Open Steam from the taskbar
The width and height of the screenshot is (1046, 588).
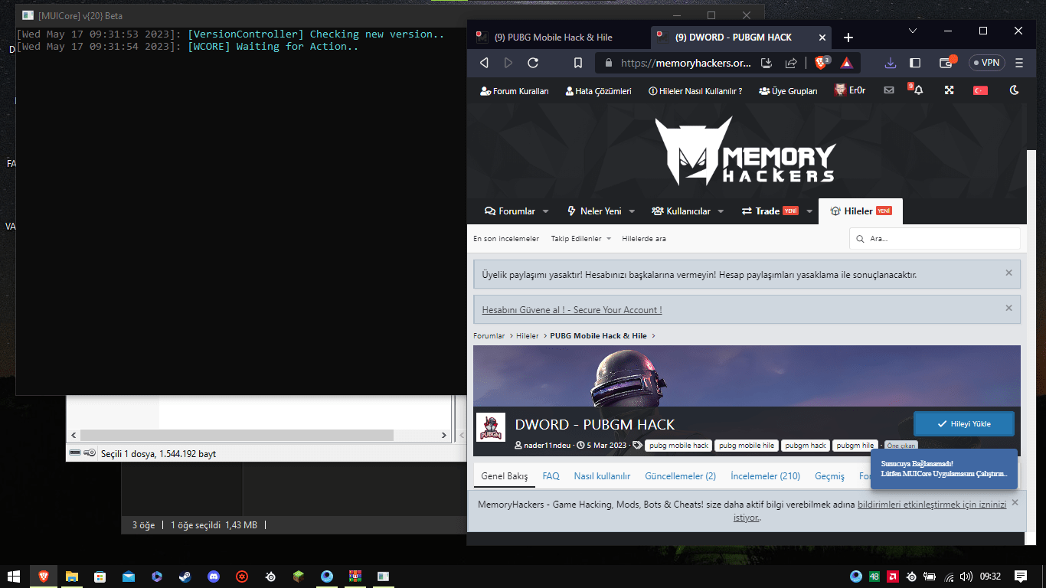coord(185,577)
